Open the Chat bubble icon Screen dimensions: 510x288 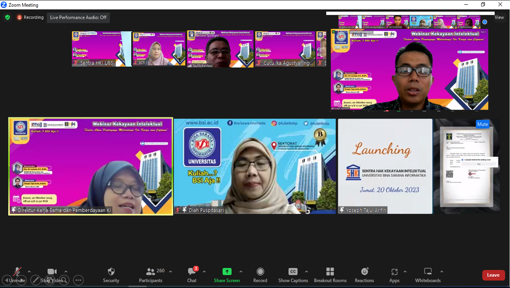tap(192, 271)
